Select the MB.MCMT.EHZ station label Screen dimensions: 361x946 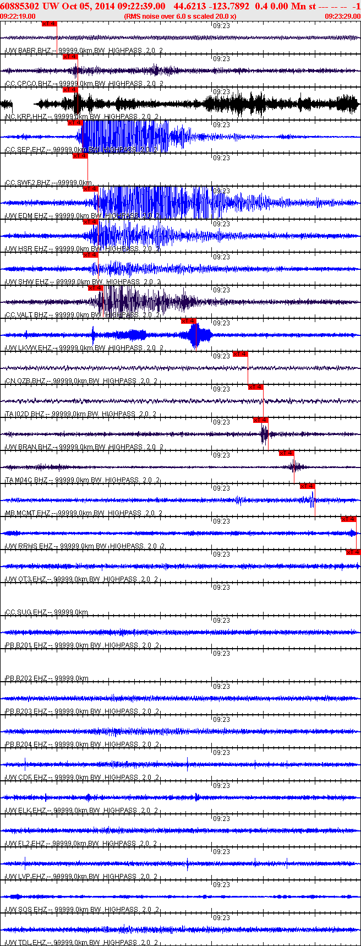(83, 513)
